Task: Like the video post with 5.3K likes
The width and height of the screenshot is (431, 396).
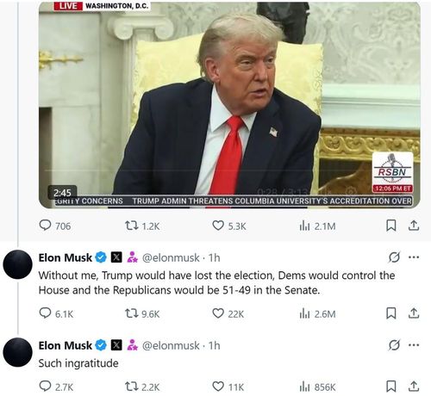Action: pyautogui.click(x=229, y=226)
